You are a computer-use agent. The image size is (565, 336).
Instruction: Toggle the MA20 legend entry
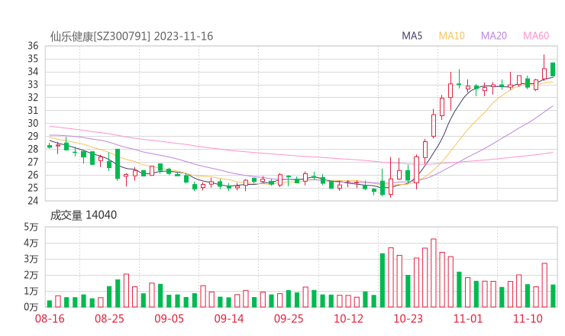(494, 35)
